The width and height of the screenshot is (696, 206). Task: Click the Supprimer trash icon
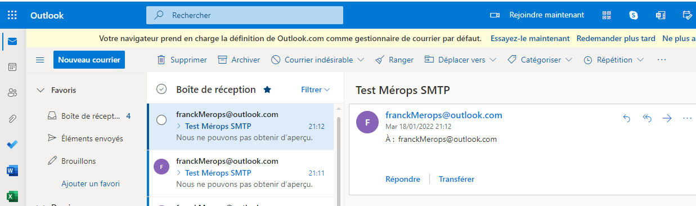[x=161, y=60]
